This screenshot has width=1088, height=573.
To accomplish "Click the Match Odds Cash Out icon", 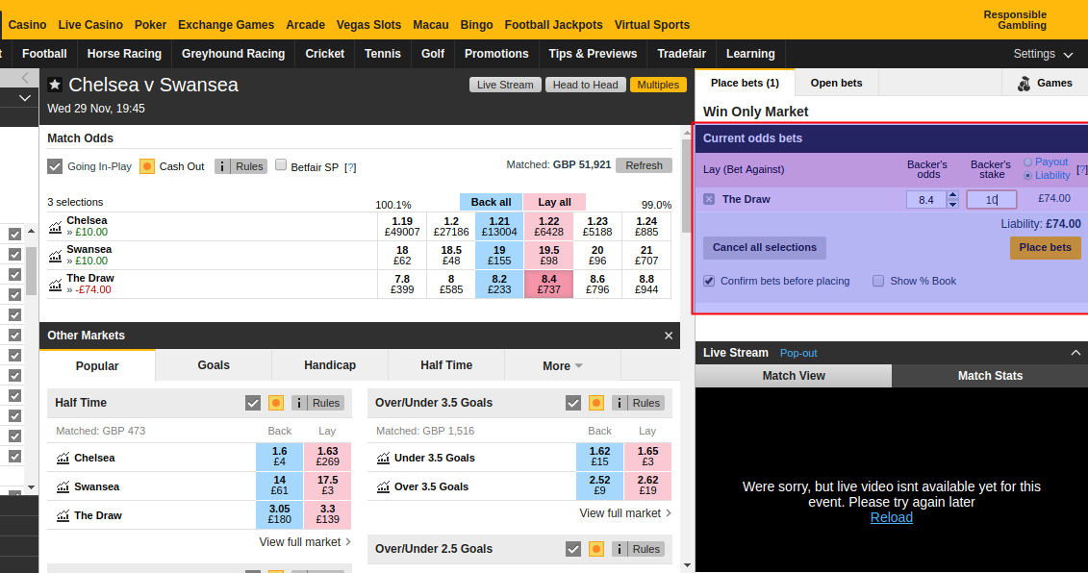I will coord(147,166).
